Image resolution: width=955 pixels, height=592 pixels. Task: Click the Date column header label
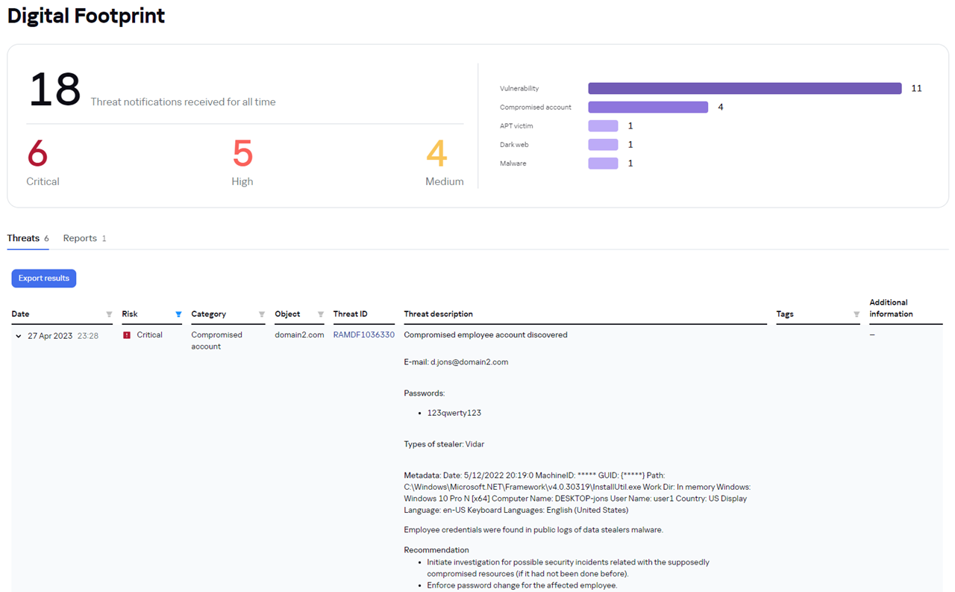(21, 314)
